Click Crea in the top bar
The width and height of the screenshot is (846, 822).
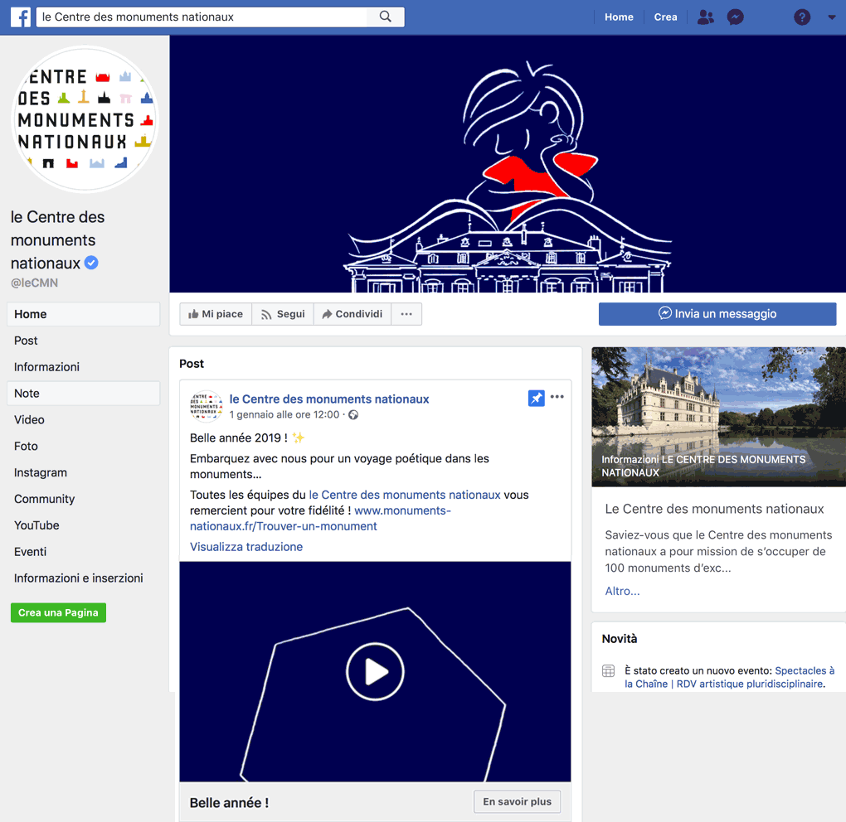pyautogui.click(x=665, y=17)
